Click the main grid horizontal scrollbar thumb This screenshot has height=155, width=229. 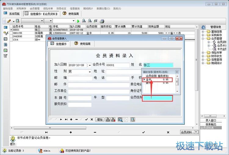50,128
